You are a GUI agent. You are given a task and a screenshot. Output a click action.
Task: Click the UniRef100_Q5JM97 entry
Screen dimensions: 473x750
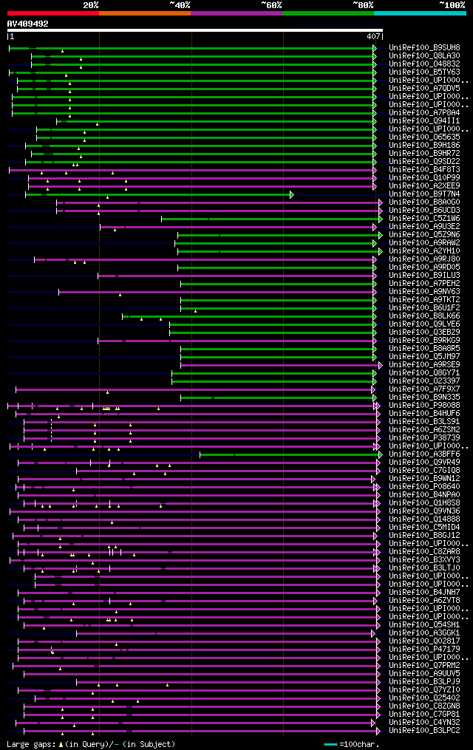click(x=424, y=357)
